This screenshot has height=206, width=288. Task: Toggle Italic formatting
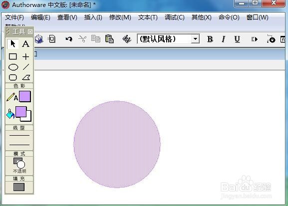click(x=224, y=39)
